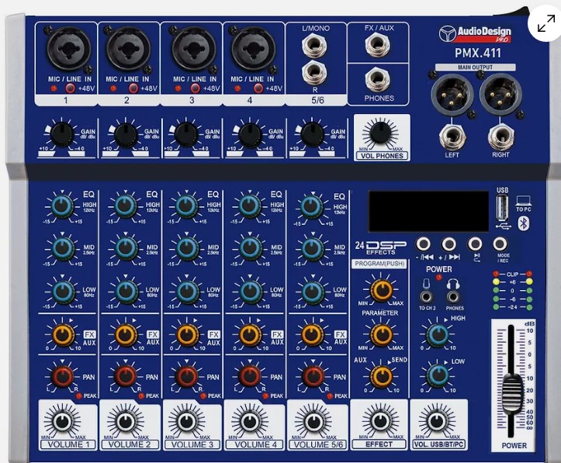The width and height of the screenshot is (561, 463).
Task: Click the TO CH 2 mini jack
Action: pos(426,297)
